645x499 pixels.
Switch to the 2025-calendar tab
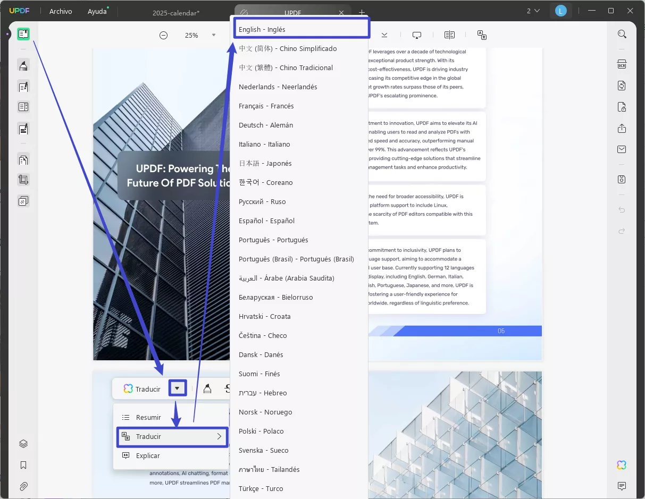click(176, 12)
